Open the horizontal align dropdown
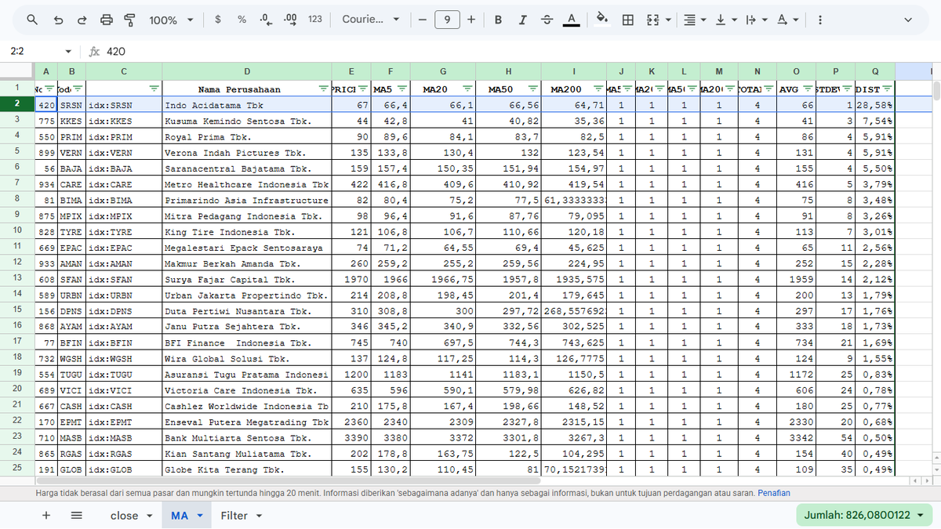The width and height of the screenshot is (941, 529). 694,20
